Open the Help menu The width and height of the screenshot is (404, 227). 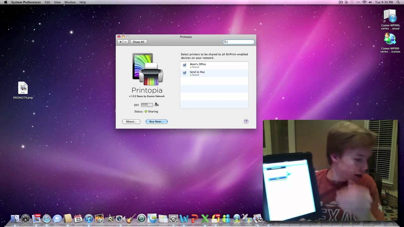point(82,2)
